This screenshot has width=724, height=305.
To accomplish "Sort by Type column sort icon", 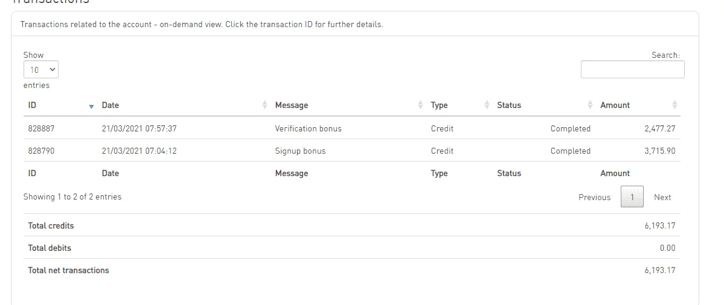I will tap(487, 105).
